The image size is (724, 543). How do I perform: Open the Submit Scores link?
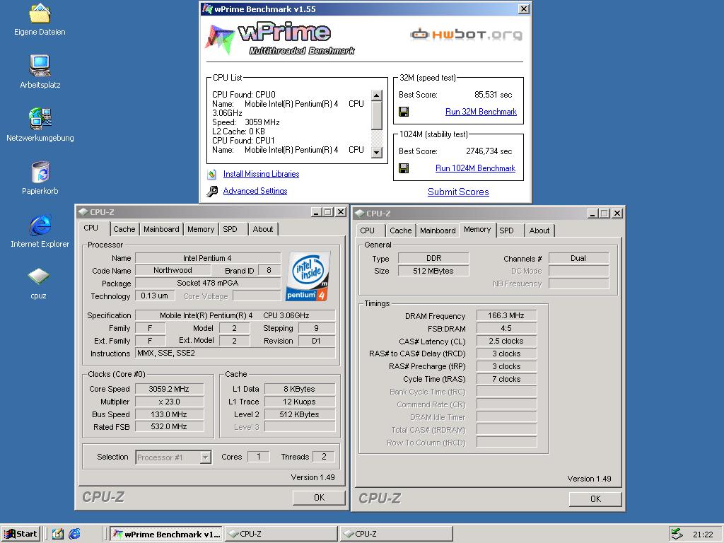(458, 192)
